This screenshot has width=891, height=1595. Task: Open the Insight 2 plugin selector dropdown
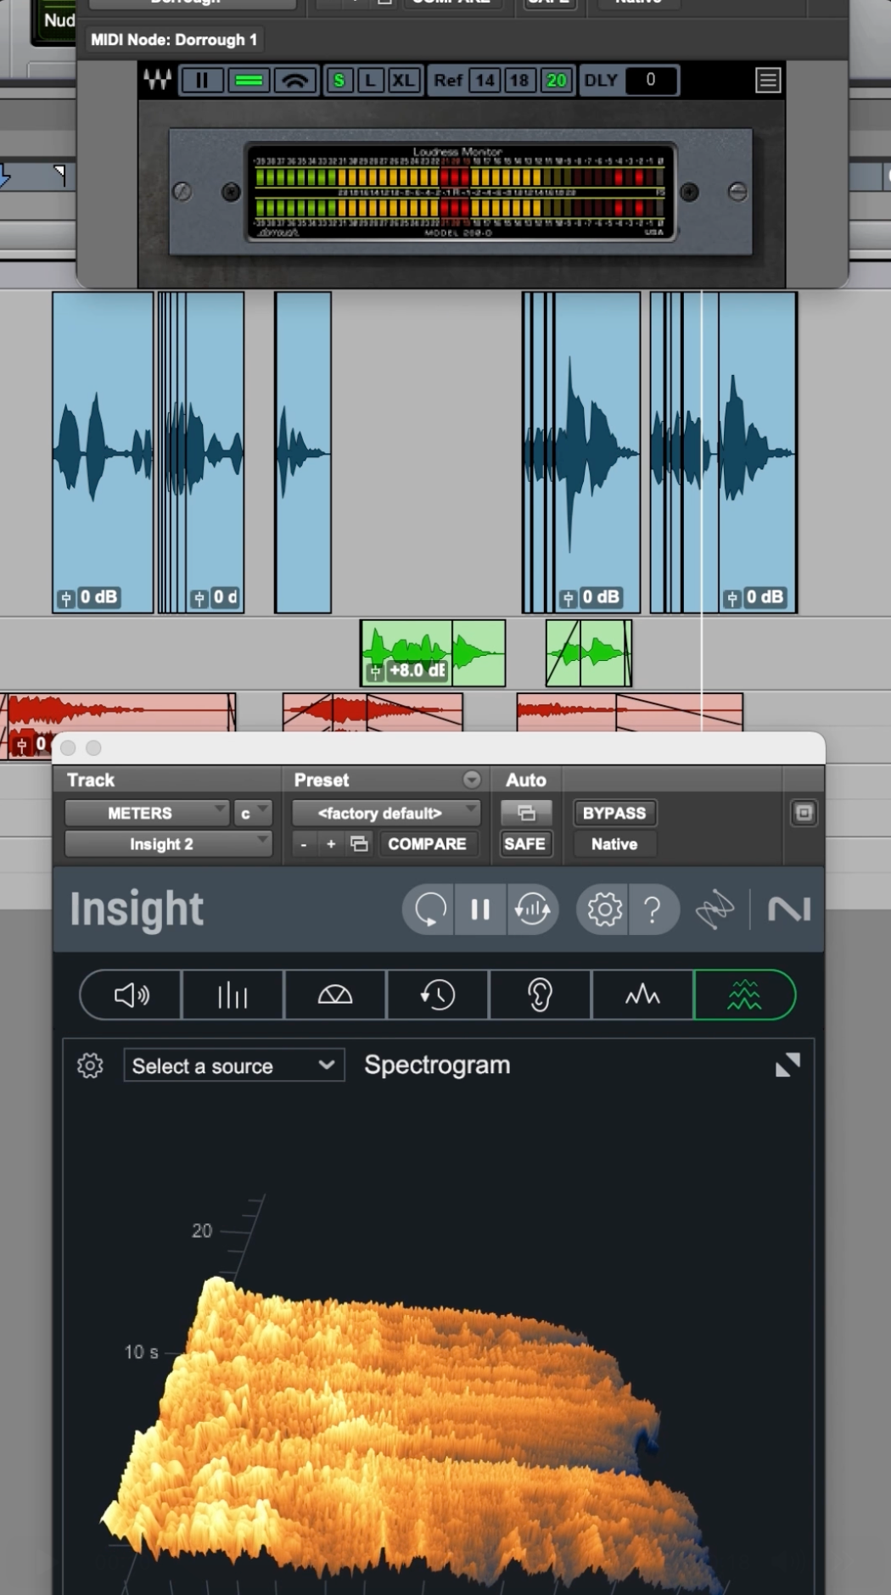(168, 844)
